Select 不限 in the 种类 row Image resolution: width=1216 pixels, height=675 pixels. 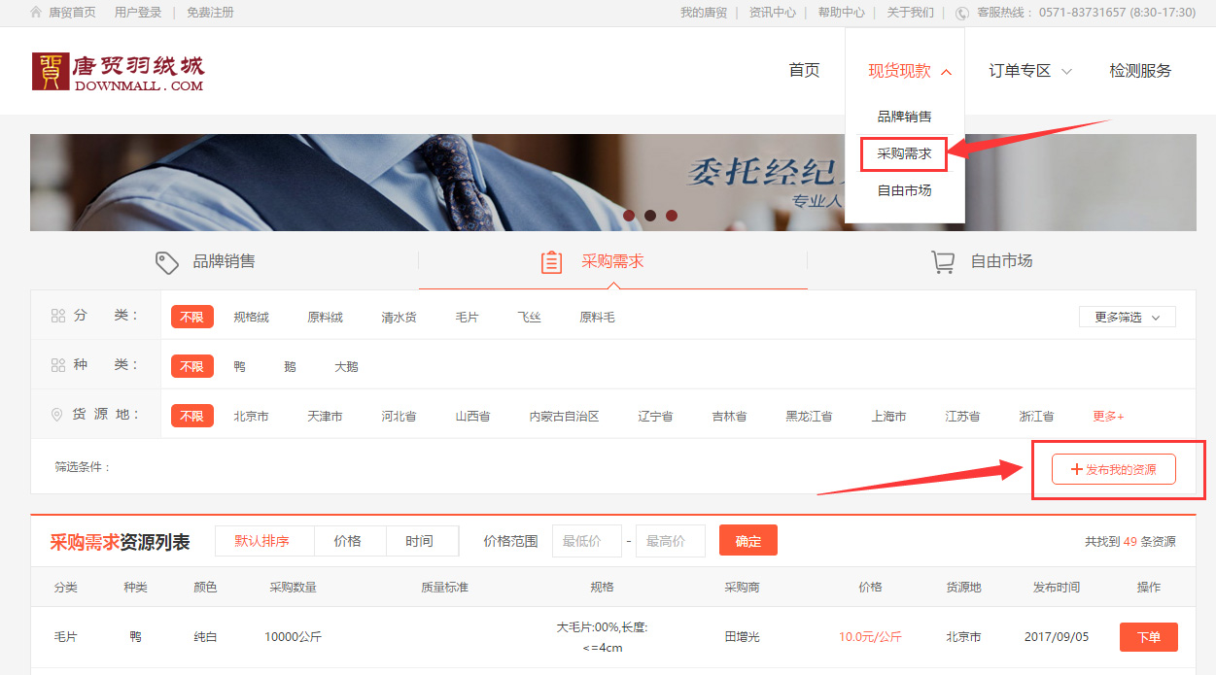pyautogui.click(x=191, y=366)
